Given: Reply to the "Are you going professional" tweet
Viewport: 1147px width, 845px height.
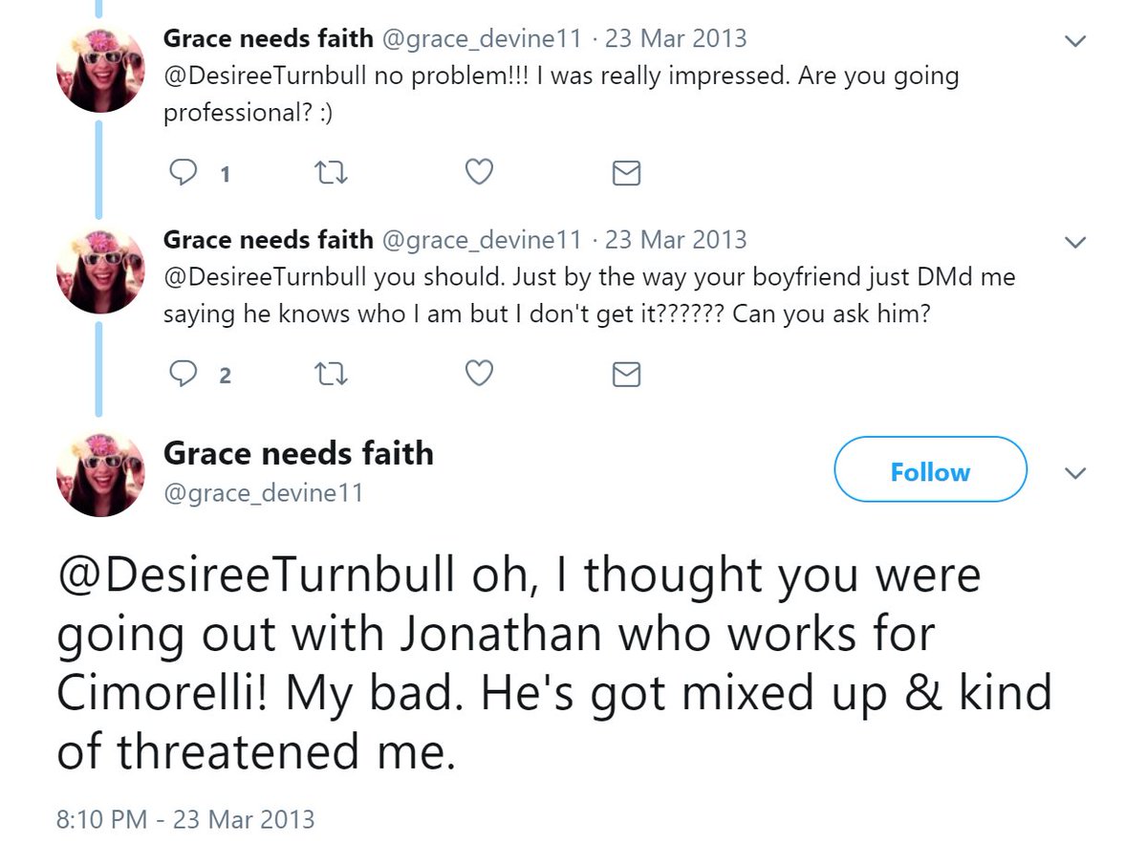Looking at the screenshot, I should click(183, 172).
